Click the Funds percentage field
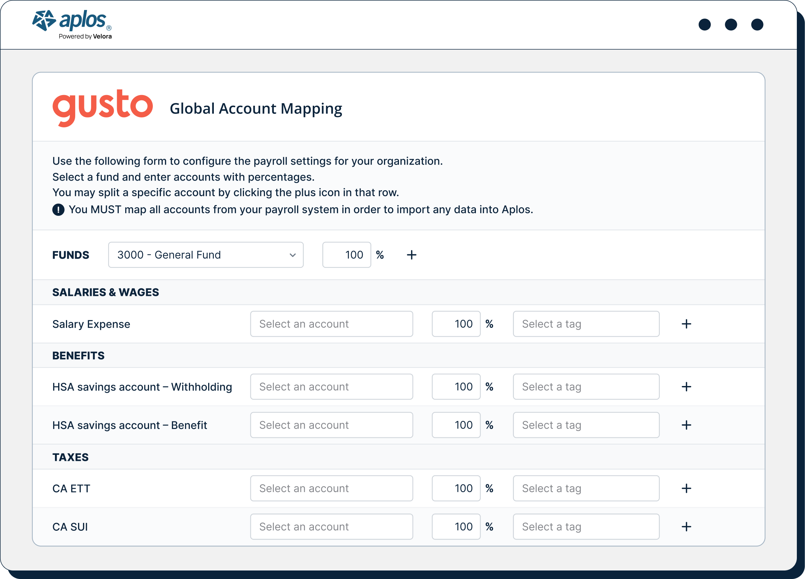Screen dimensions: 805x579 point(347,255)
